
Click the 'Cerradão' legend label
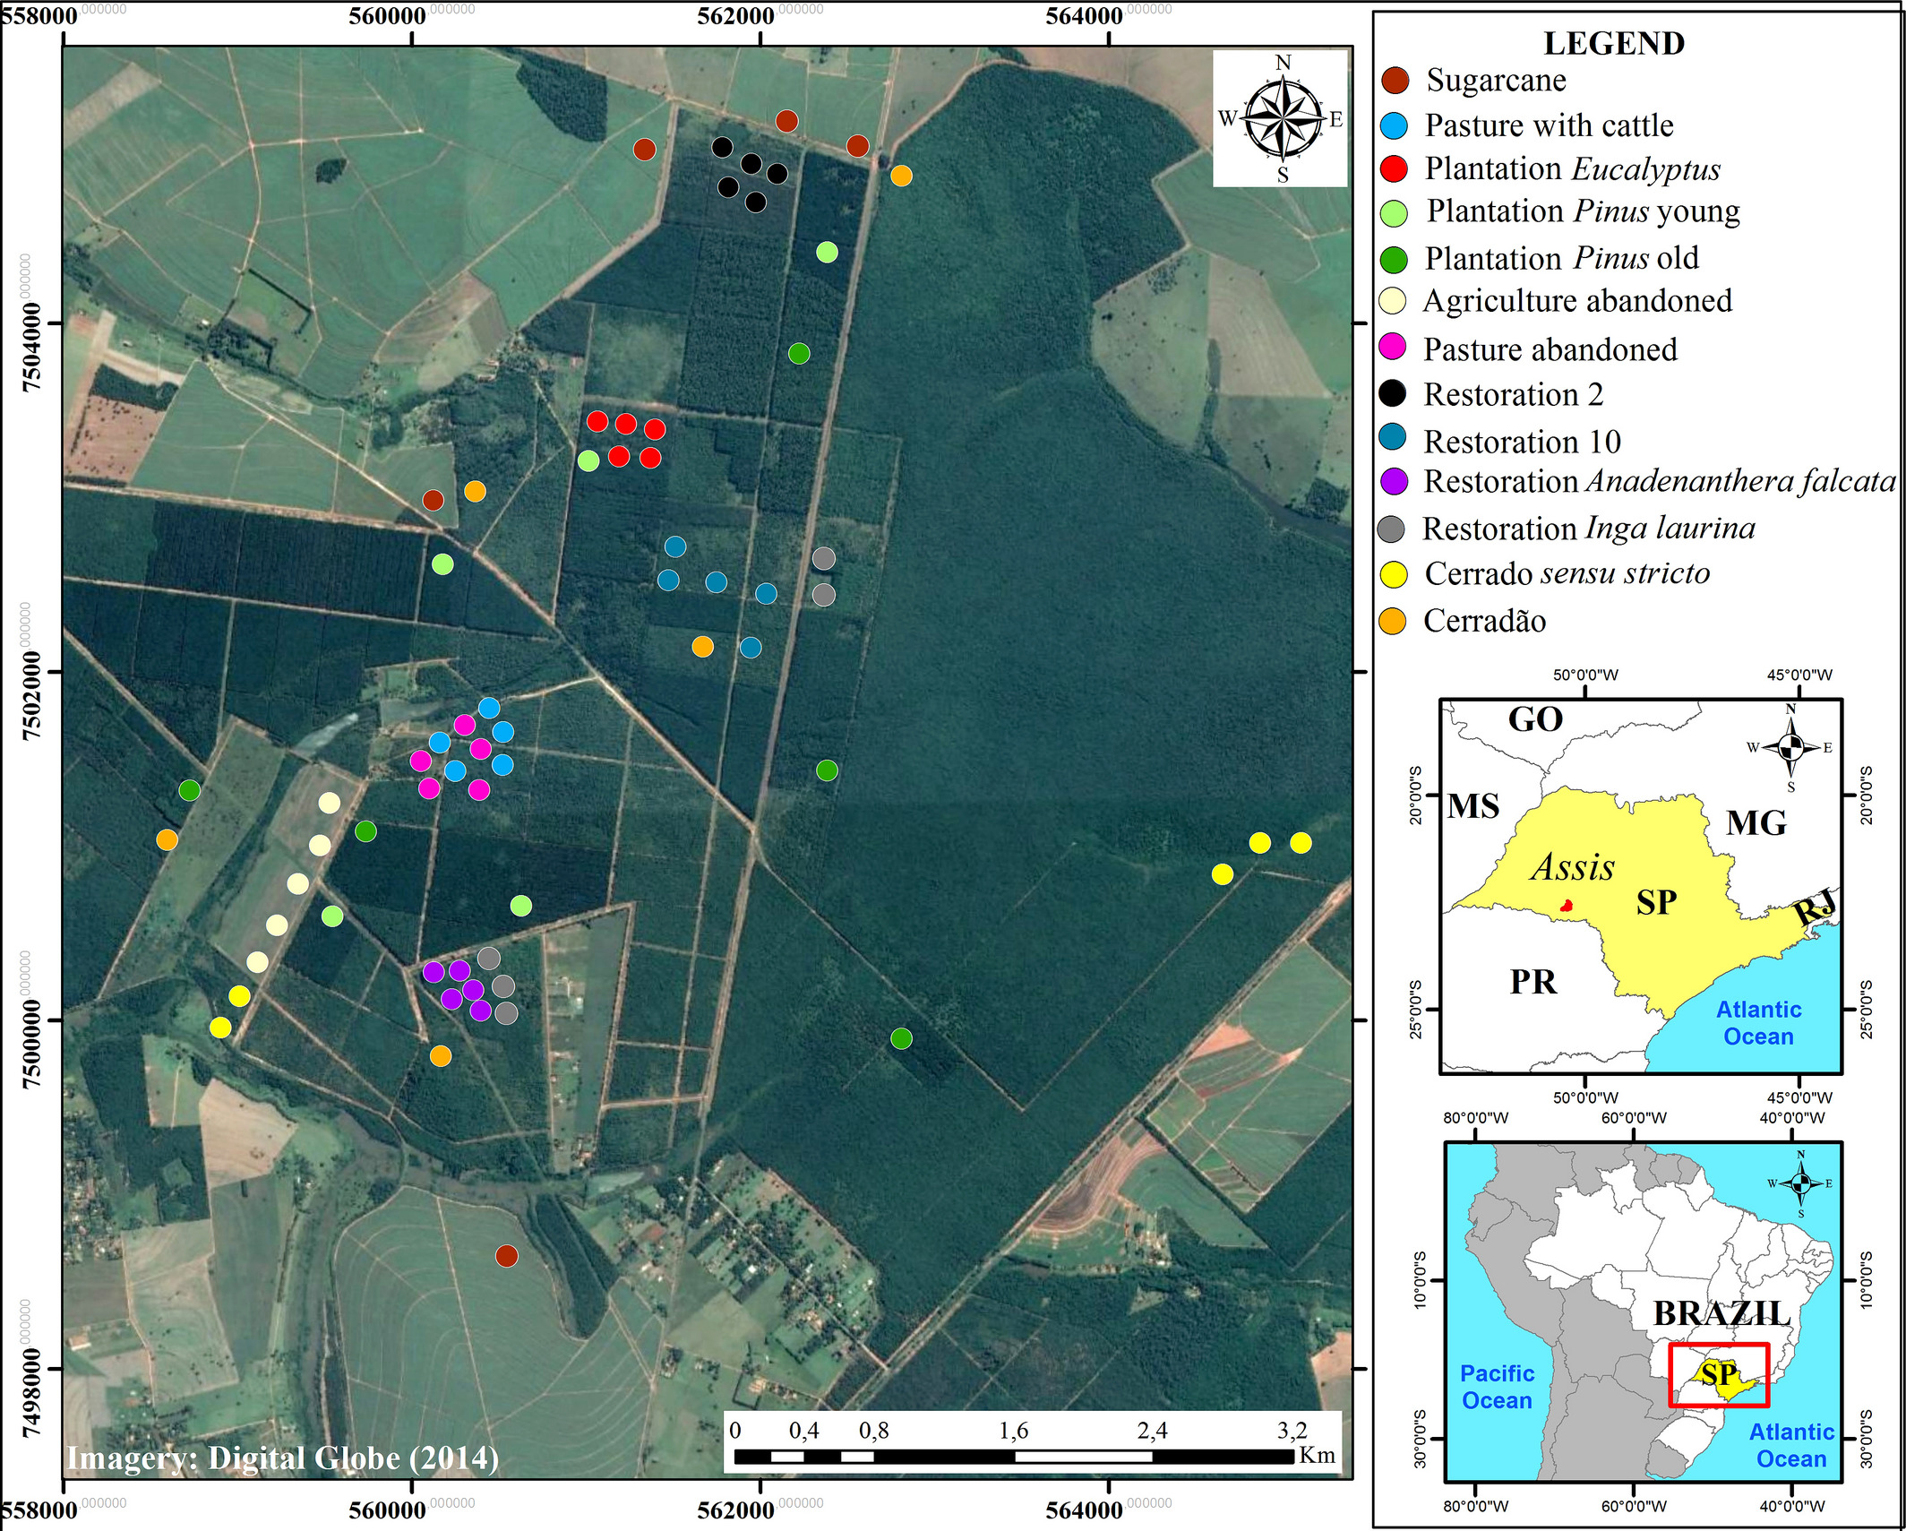pos(1485,621)
